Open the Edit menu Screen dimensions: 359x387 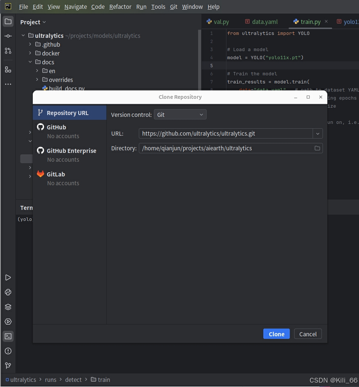38,7
